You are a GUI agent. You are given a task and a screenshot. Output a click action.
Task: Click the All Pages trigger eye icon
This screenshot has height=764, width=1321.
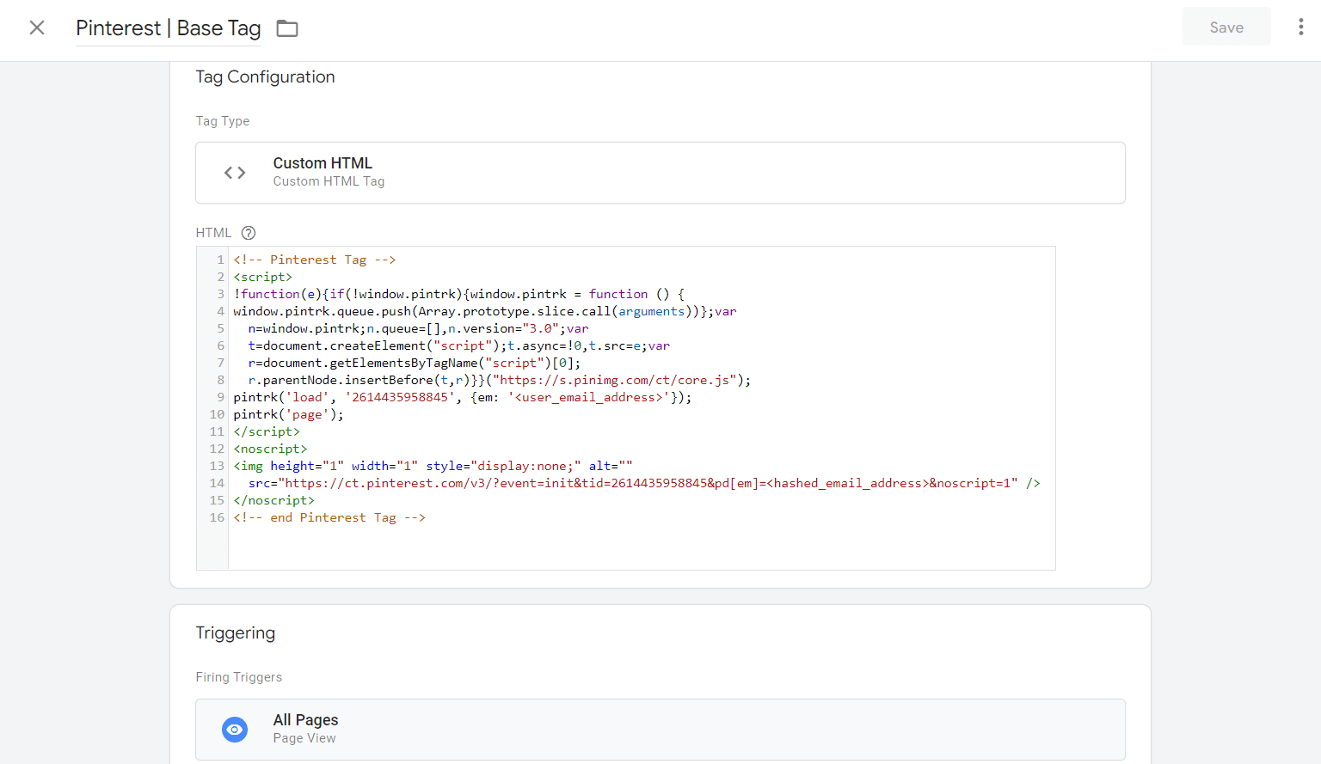coord(235,729)
